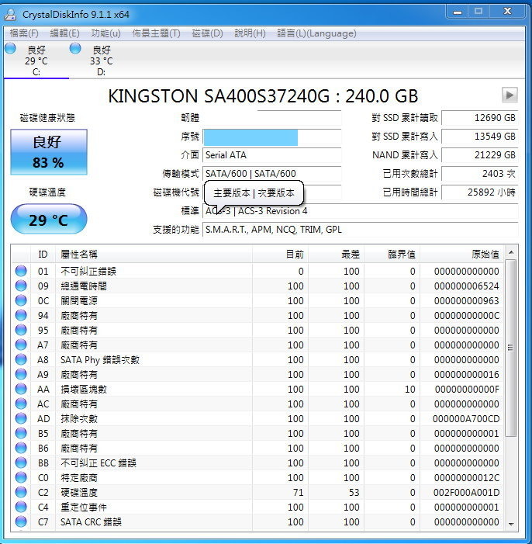532x544 pixels.
Task: Select the D: drive status orb
Action: click(75, 48)
